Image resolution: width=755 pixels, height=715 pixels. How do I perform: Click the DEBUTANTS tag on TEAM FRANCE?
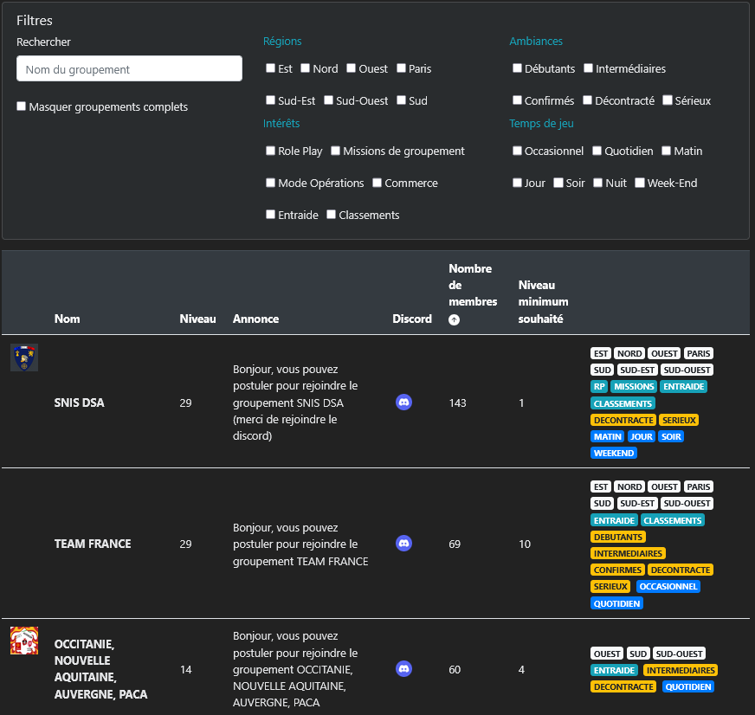tap(618, 537)
